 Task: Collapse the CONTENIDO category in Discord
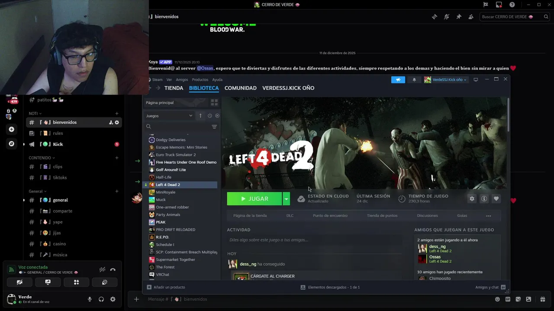coord(42,158)
